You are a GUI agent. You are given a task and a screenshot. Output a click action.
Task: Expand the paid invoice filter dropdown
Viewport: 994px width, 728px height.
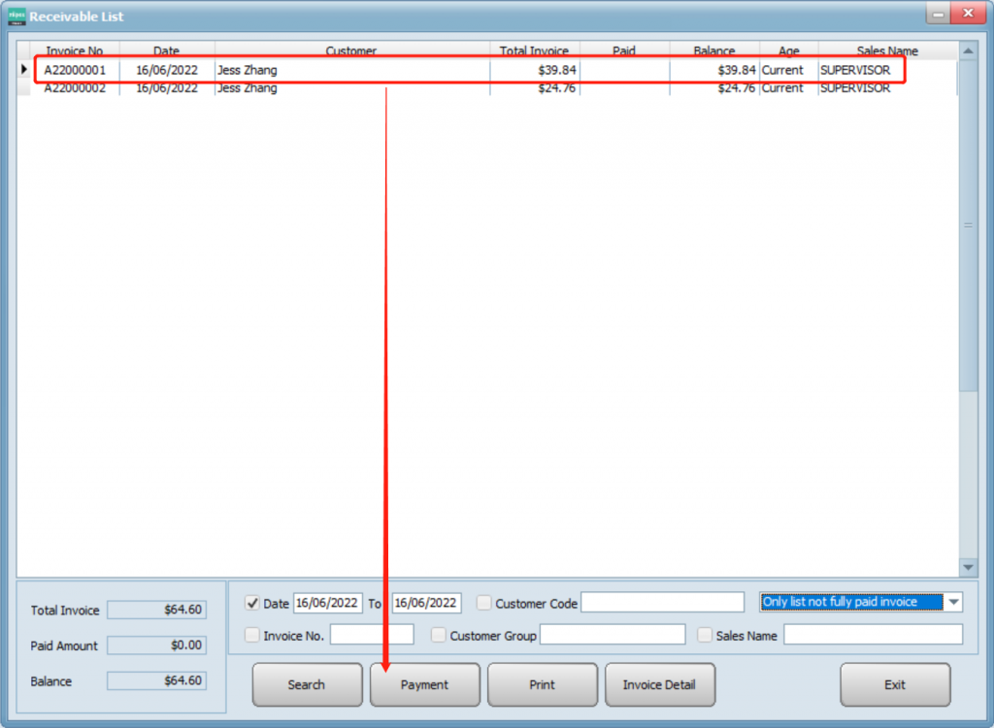[953, 602]
